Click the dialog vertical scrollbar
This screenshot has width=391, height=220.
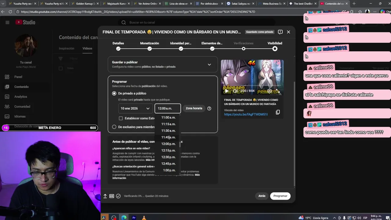pyautogui.click(x=294, y=134)
